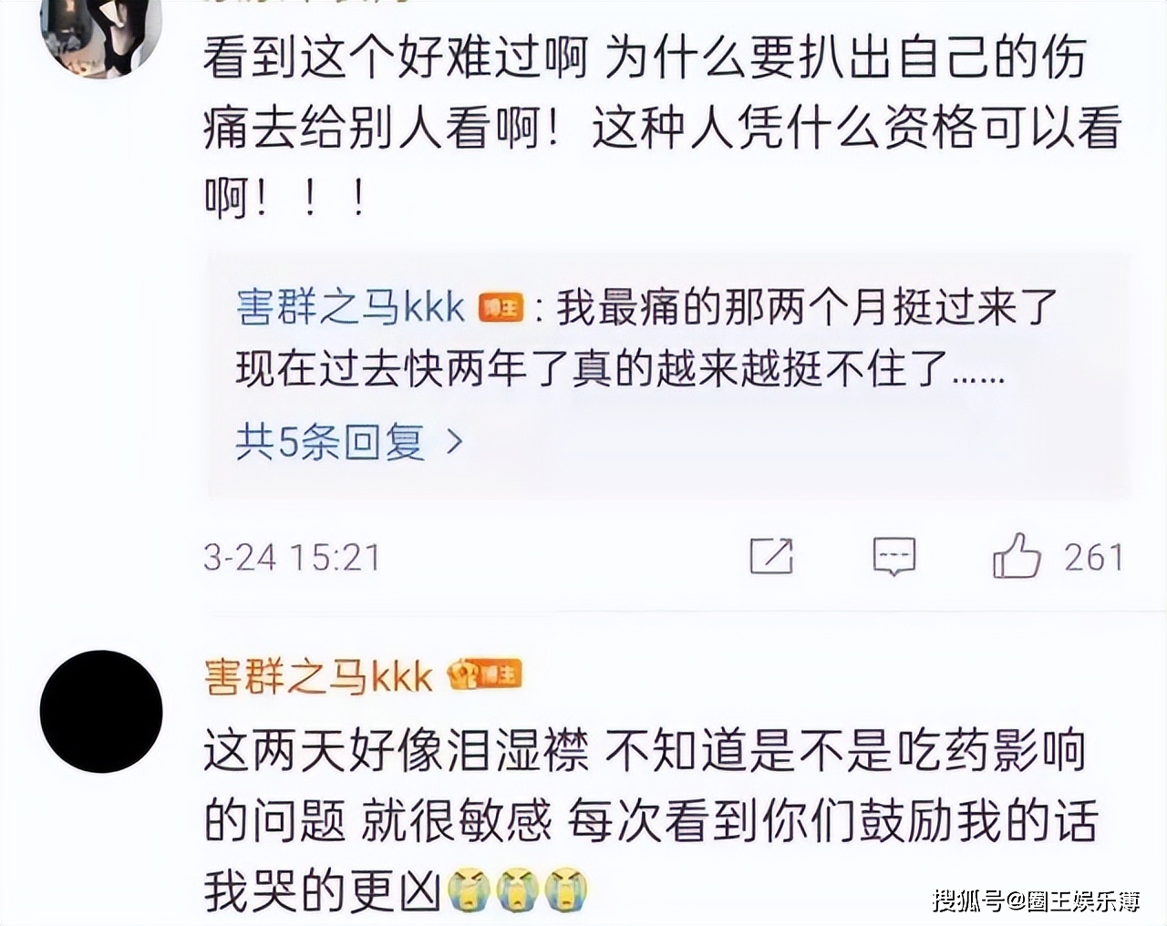Select the quoted reply text 我最痛的那两个月挺过来了
Screen dimensions: 1167x926
808,308
